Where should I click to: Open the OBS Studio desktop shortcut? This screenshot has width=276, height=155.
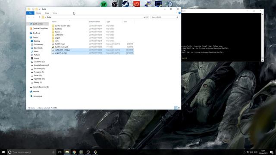[115, 4]
